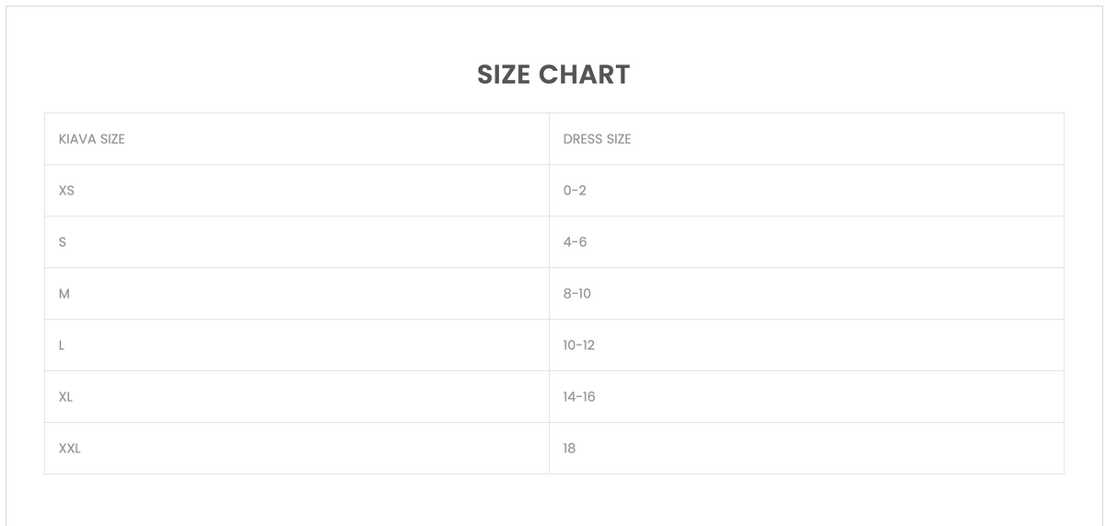The width and height of the screenshot is (1105, 526).
Task: Click the L size label
Action: (62, 345)
